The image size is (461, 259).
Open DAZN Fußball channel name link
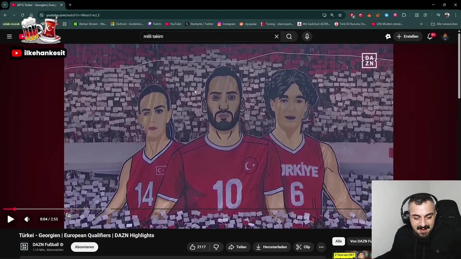coord(45,245)
